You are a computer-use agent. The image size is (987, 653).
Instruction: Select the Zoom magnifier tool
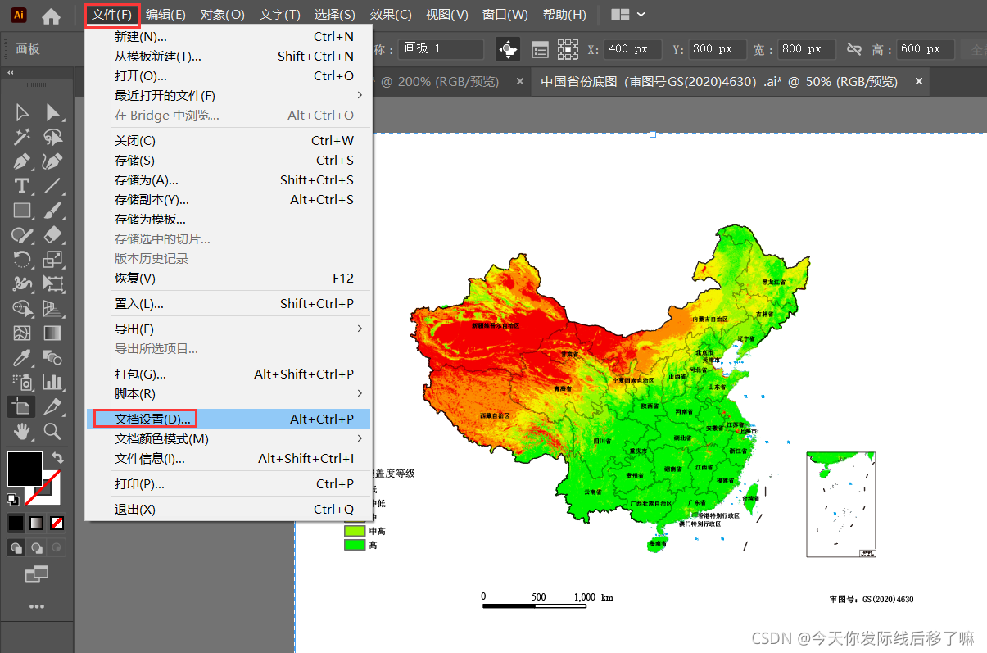(53, 431)
